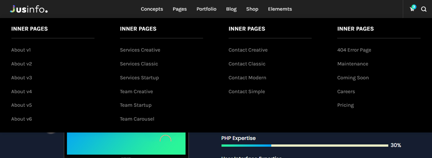Go to About v1 page
The width and height of the screenshot is (432, 158).
point(21,50)
